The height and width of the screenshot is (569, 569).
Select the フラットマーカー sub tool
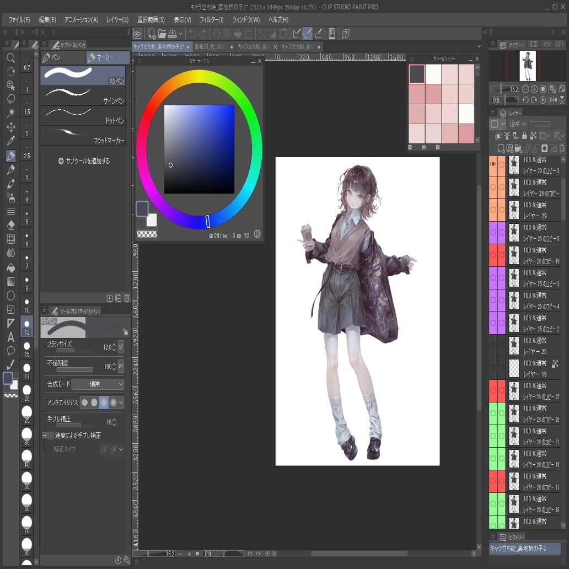tap(83, 136)
